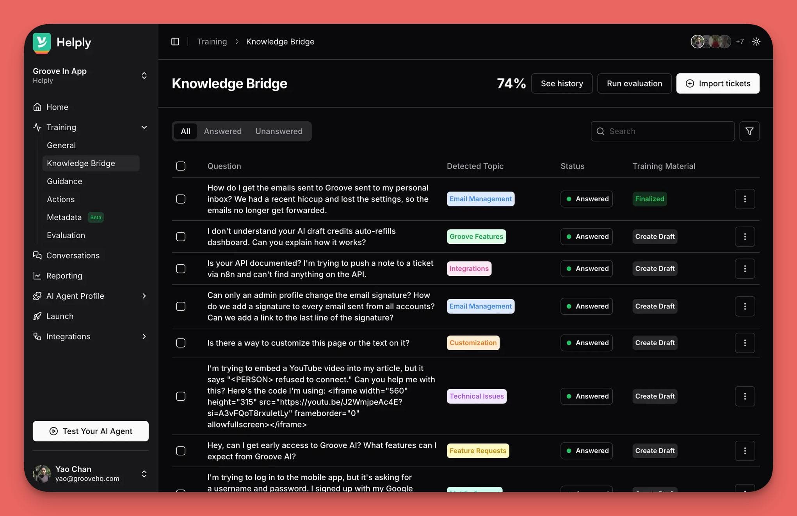The width and height of the screenshot is (797, 516).
Task: Click the Import tickets button
Action: pos(717,83)
